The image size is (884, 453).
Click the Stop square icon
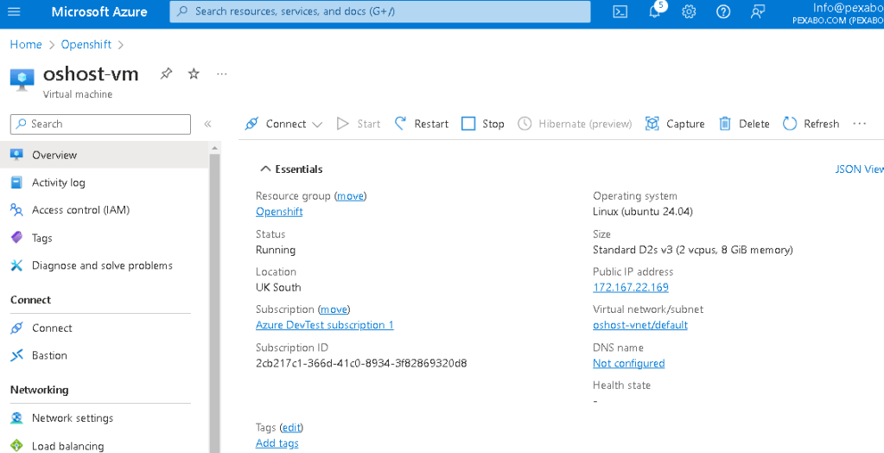(468, 124)
